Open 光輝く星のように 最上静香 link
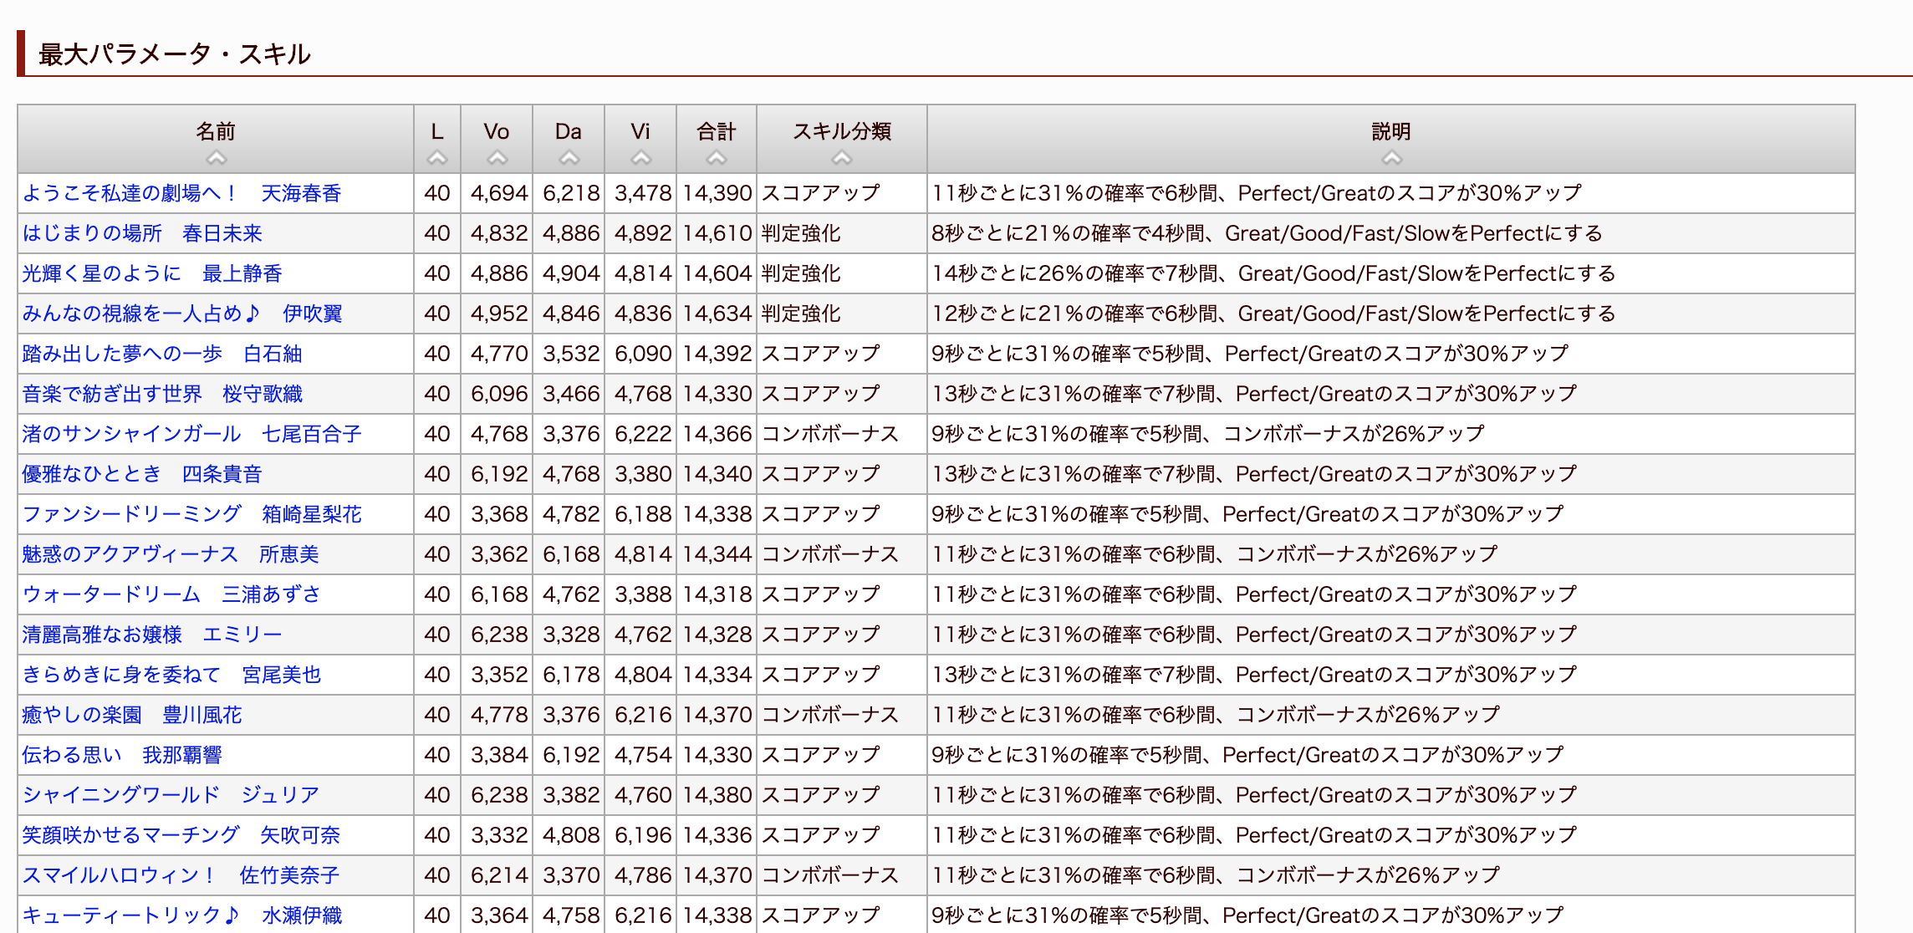Image resolution: width=1913 pixels, height=933 pixels. pos(152,273)
